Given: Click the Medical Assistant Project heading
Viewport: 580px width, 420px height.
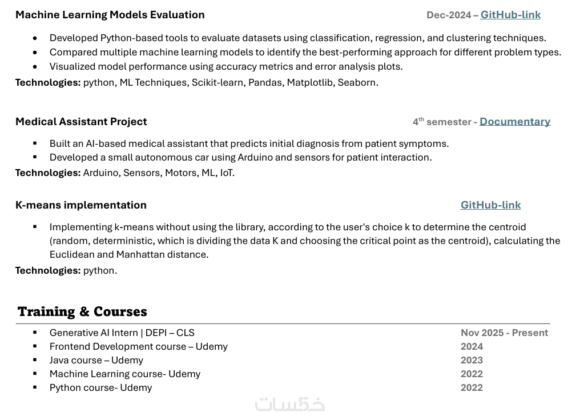Looking at the screenshot, I should click(81, 122).
